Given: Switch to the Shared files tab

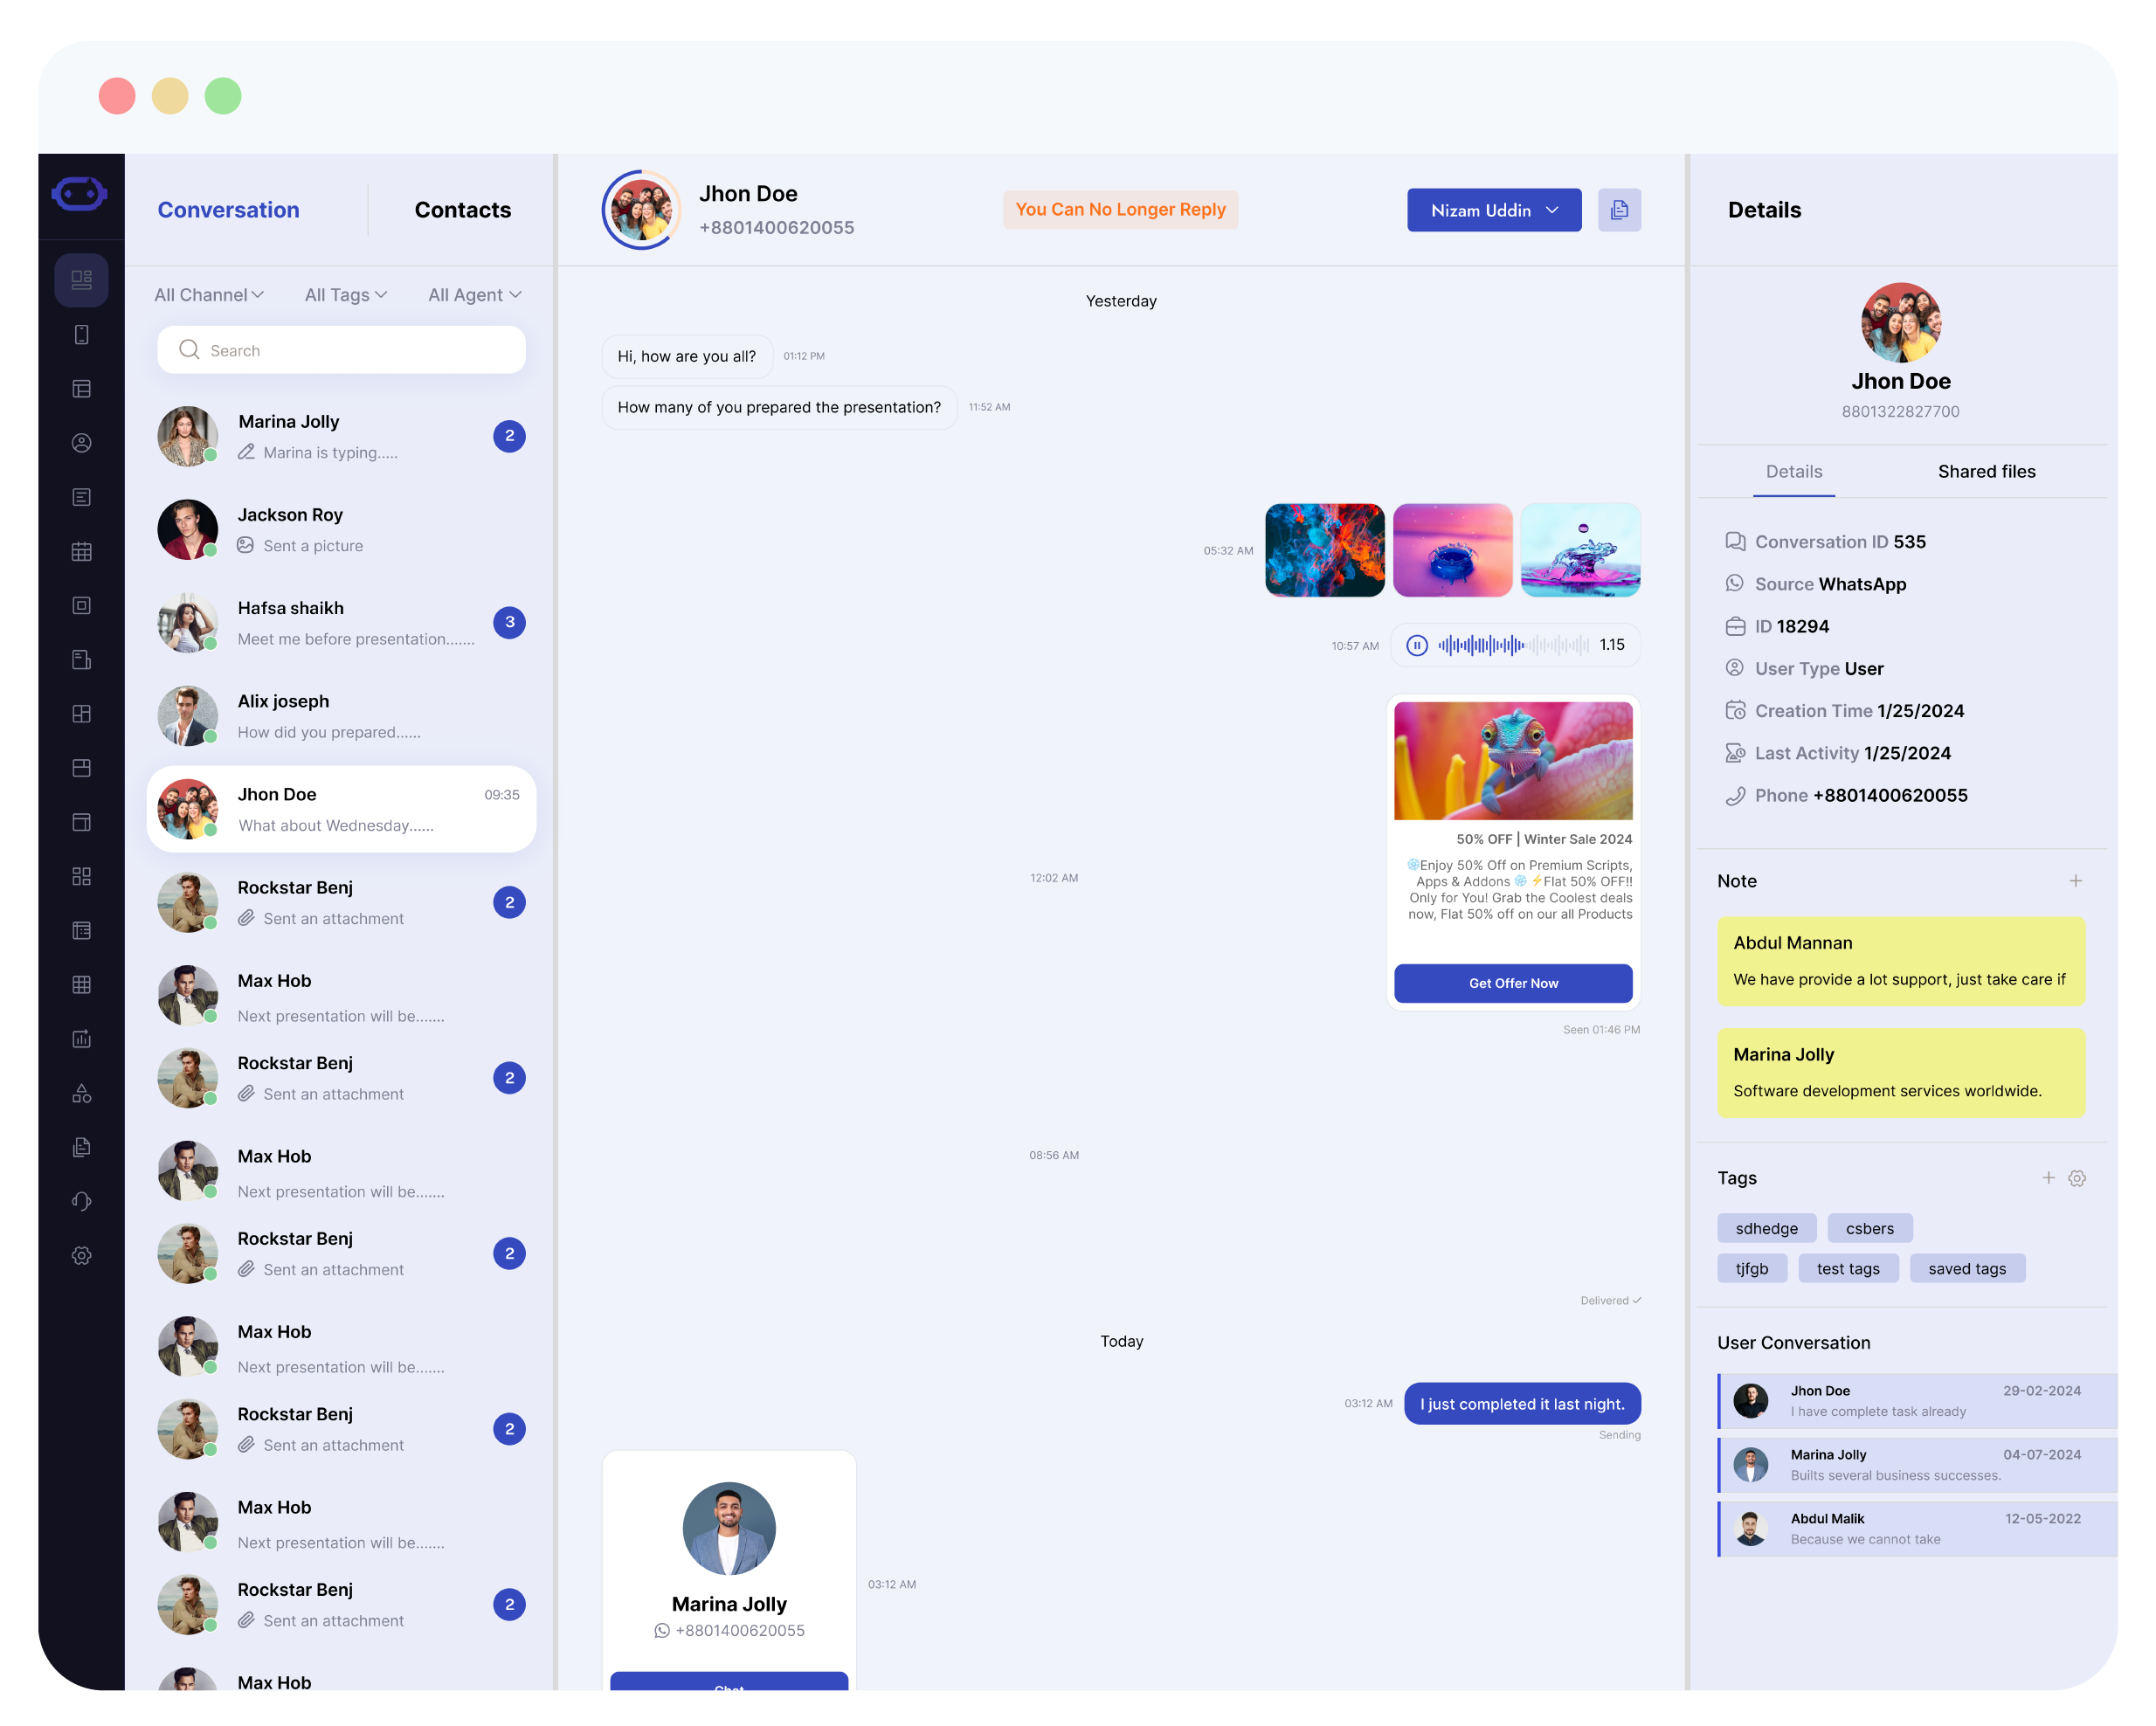Looking at the screenshot, I should (1985, 470).
